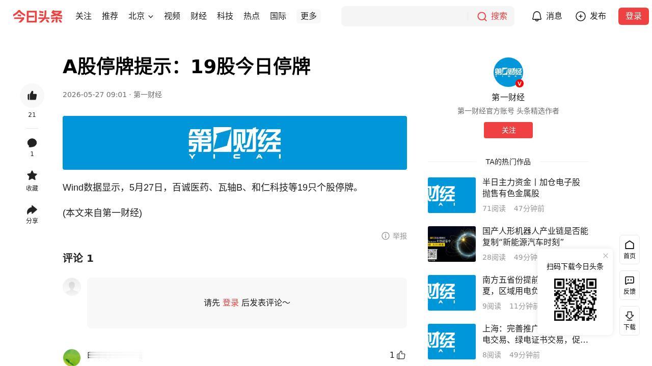Follow 第一财经 with red 关注 button

[508, 130]
